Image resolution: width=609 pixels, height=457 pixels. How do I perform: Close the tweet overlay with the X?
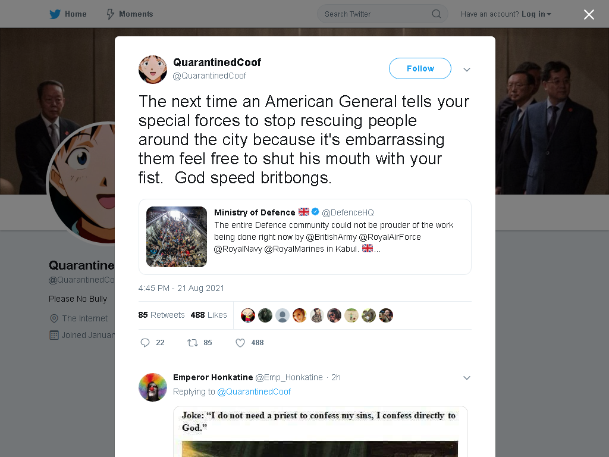589,14
